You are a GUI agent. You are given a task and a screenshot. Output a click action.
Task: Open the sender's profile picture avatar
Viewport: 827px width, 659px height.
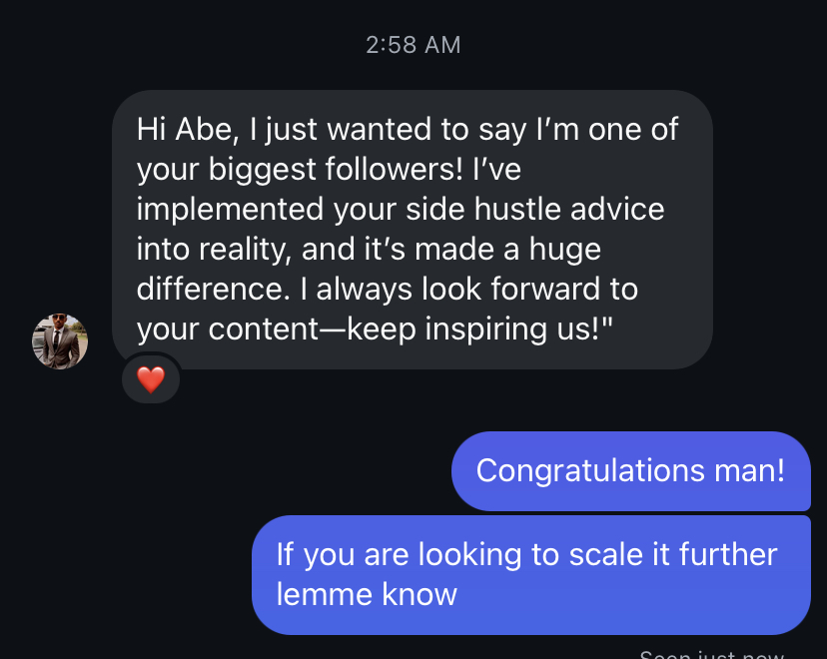[60, 341]
